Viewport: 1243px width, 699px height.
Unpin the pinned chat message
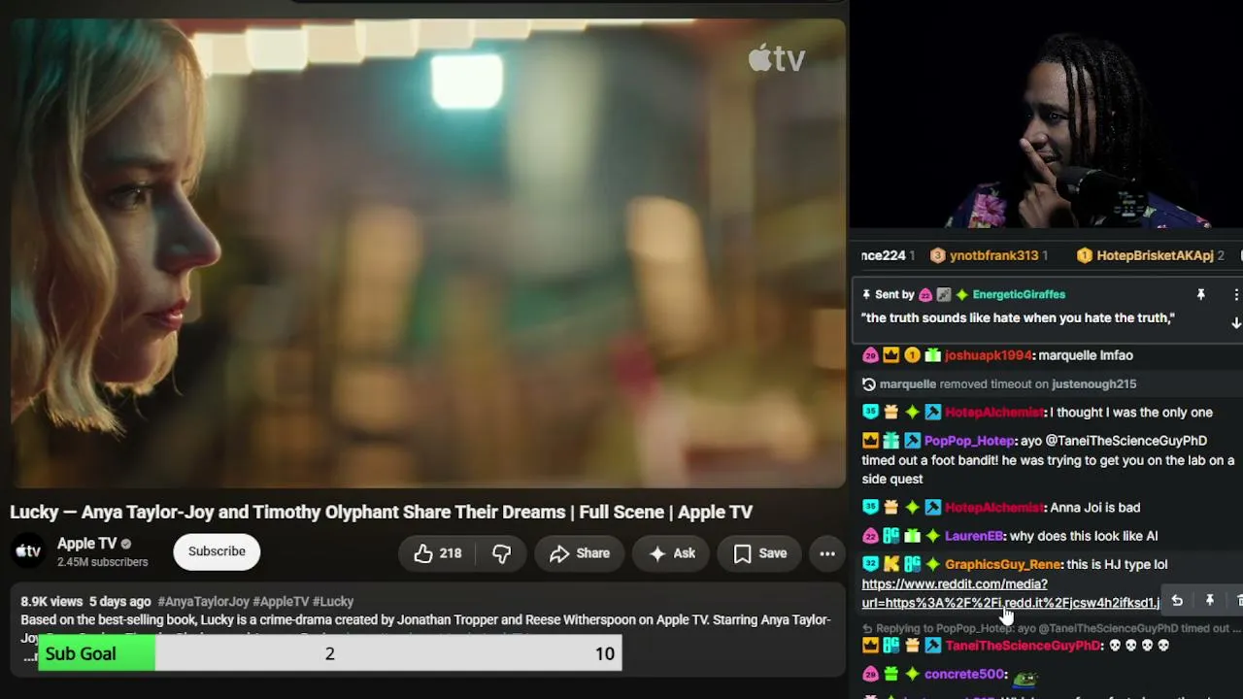(x=1200, y=294)
